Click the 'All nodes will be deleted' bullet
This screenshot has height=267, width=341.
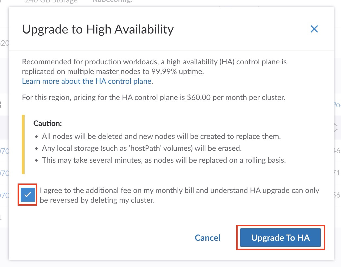point(161,136)
